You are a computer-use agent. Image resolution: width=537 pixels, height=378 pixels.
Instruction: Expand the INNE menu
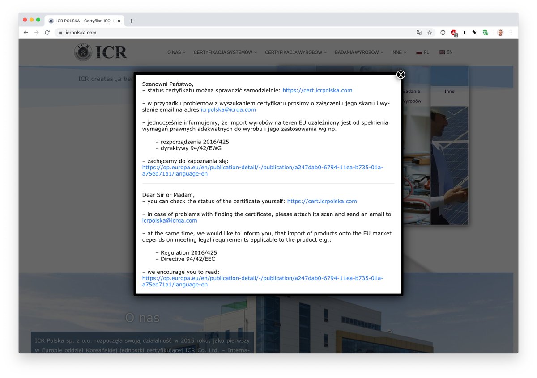click(399, 52)
